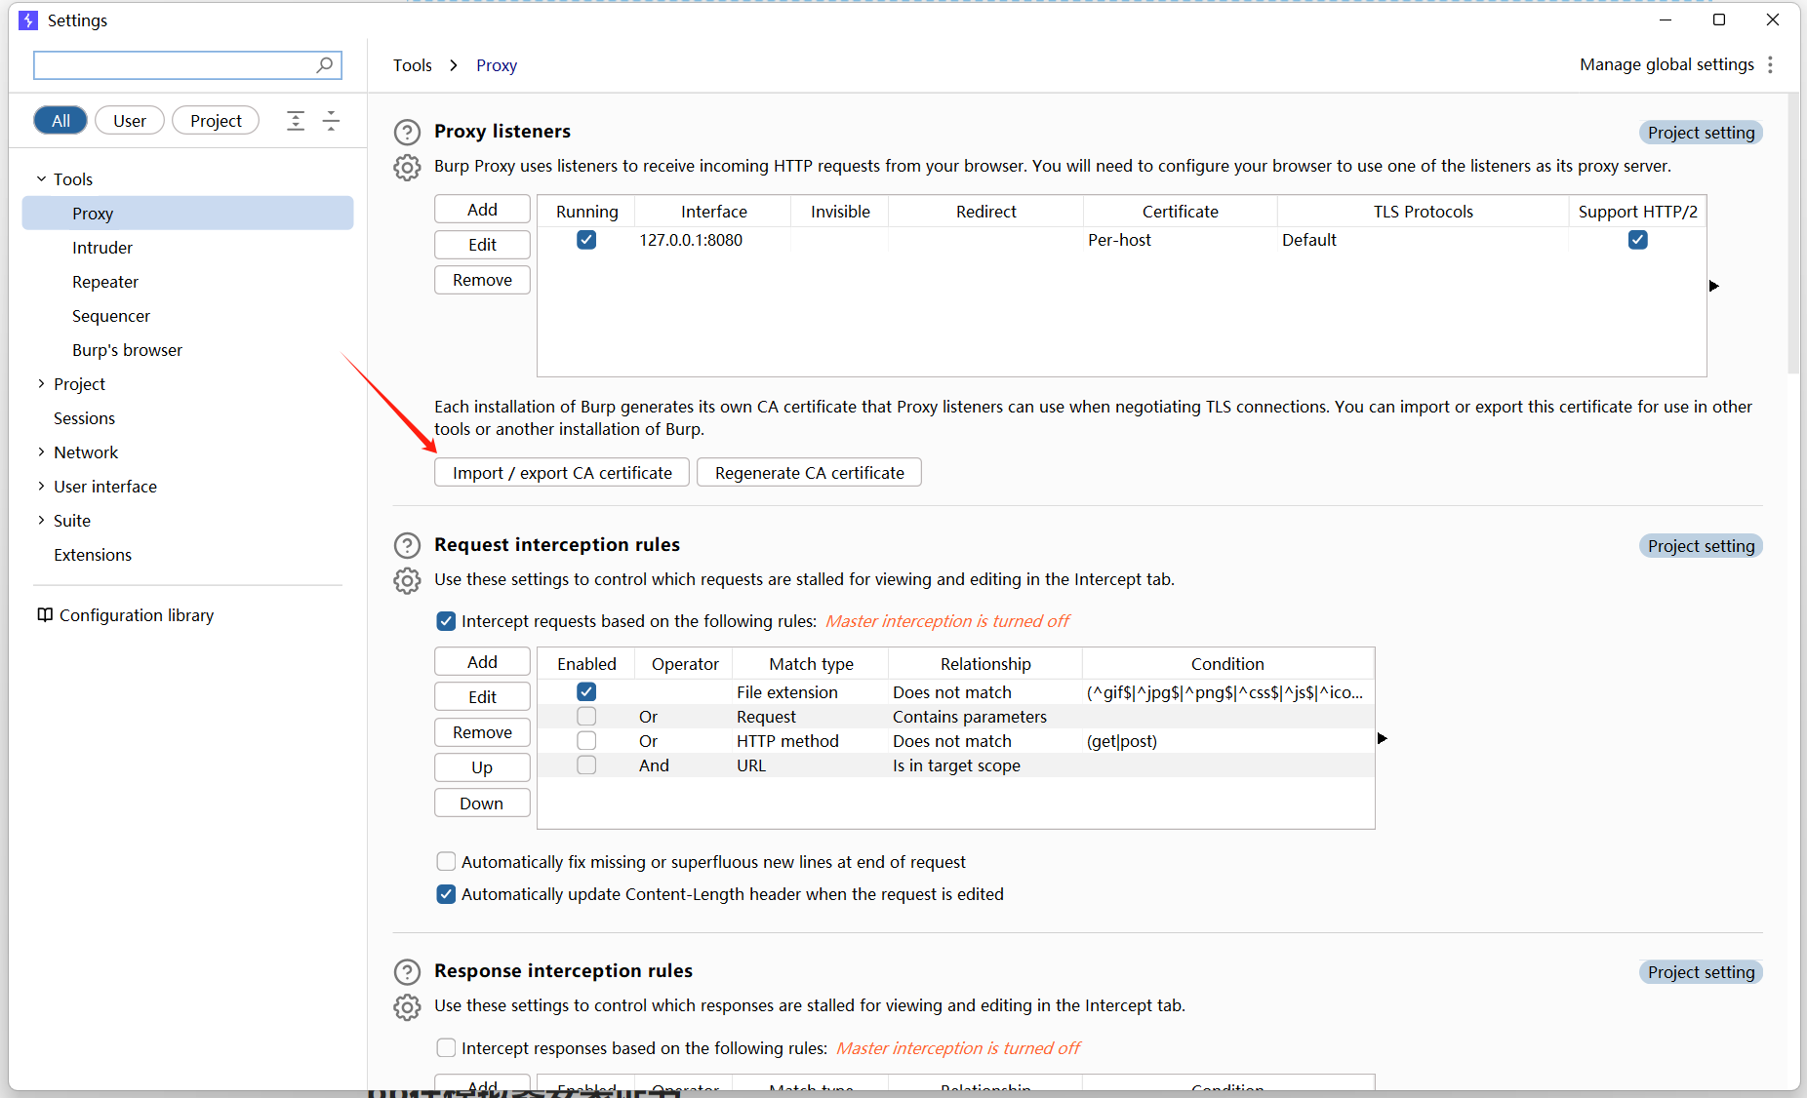
Task: Collapse the Tools tree section
Action: coord(41,178)
